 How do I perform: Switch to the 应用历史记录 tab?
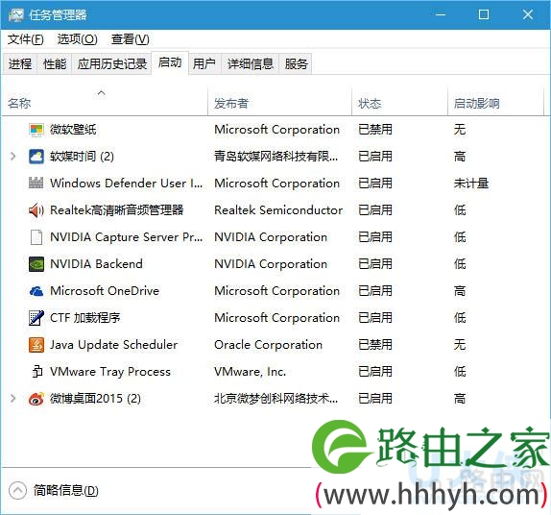(x=111, y=64)
